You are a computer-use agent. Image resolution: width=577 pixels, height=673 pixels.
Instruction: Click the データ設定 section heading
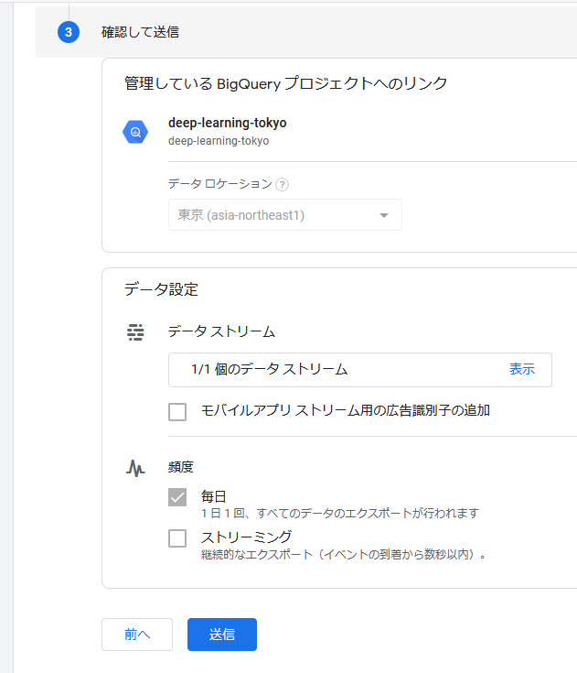(161, 289)
